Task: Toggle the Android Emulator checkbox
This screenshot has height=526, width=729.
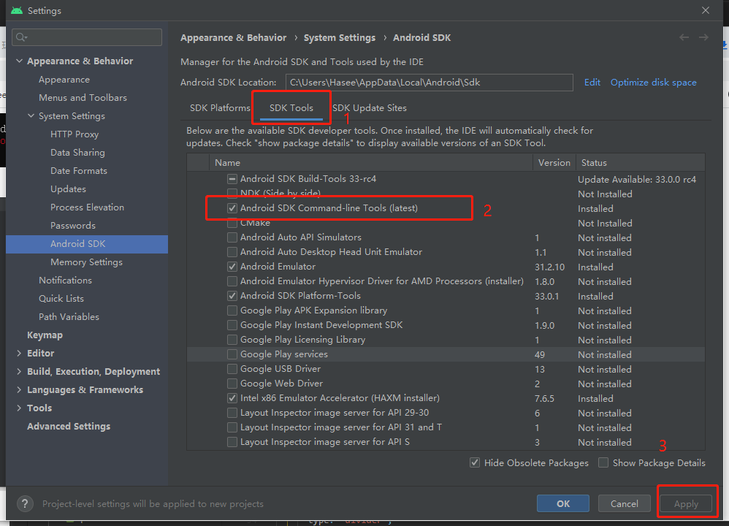Action: [x=232, y=267]
